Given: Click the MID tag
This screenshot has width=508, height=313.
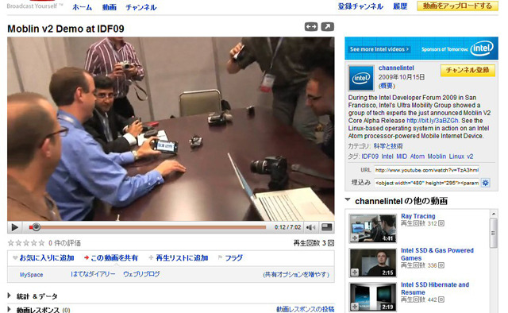Looking at the screenshot, I should pyautogui.click(x=402, y=156).
